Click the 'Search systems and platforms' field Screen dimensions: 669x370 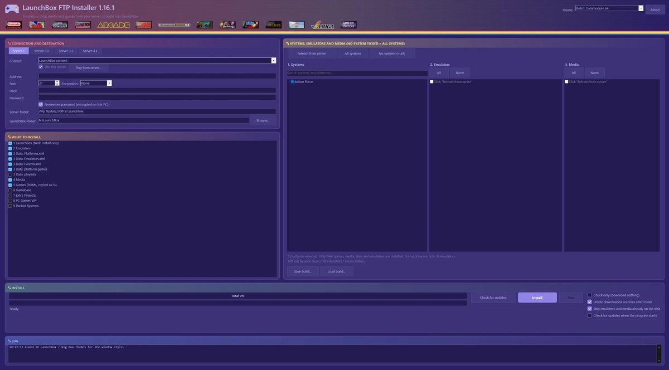[x=357, y=73]
